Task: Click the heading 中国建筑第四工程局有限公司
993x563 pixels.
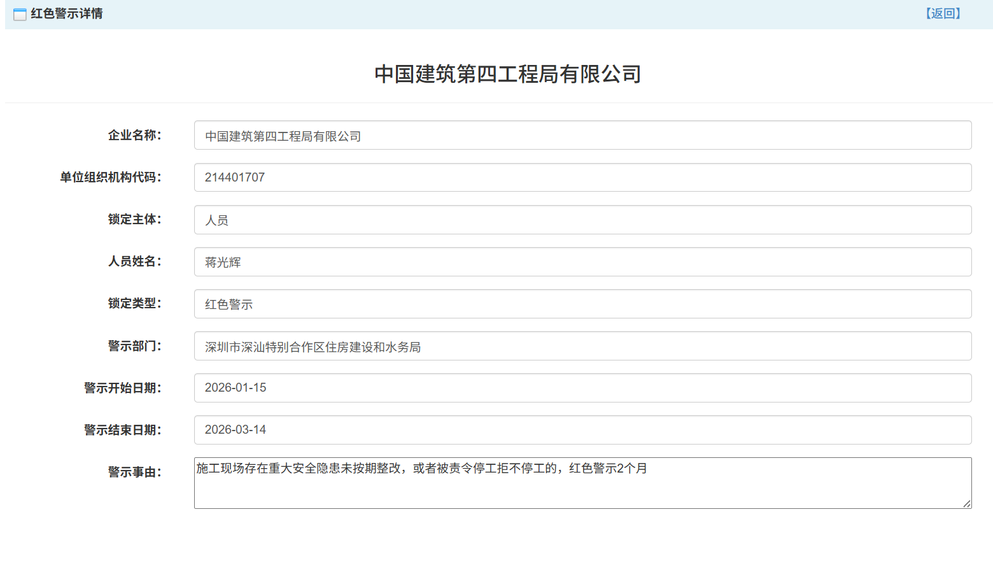Action: pyautogui.click(x=507, y=74)
